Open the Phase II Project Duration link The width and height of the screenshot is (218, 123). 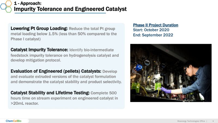tap(155, 25)
